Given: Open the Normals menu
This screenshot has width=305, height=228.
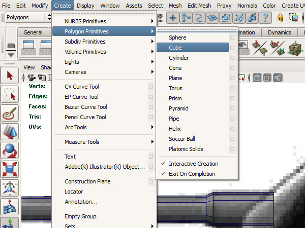Looking at the screenshot, I should [247, 6].
